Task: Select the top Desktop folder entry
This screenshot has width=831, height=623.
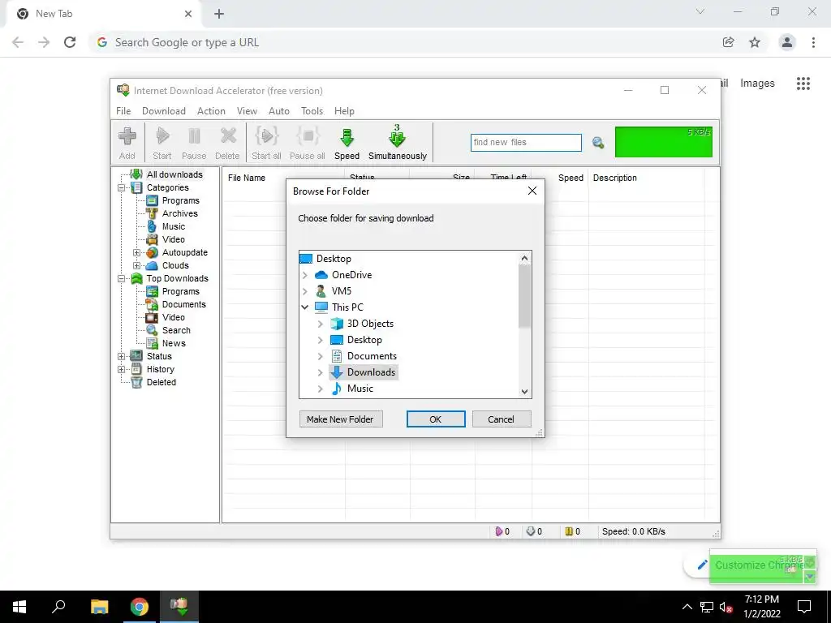Action: 334,259
